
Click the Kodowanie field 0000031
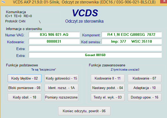point(54,41)
